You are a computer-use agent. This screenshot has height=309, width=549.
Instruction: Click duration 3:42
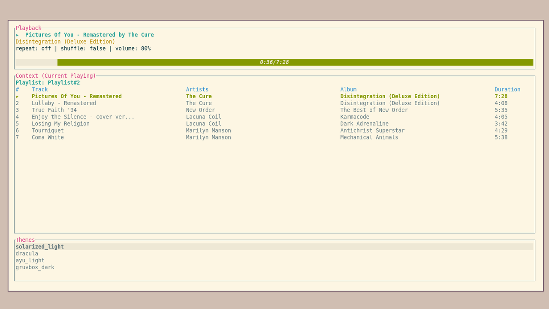point(501,124)
